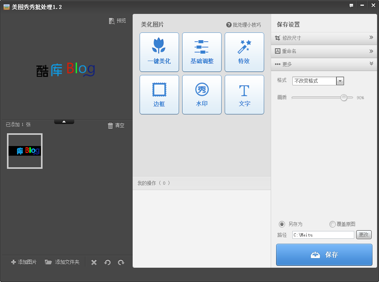The height and width of the screenshot is (282, 379).
Task: Click the app icon in title bar
Action: coord(7,7)
